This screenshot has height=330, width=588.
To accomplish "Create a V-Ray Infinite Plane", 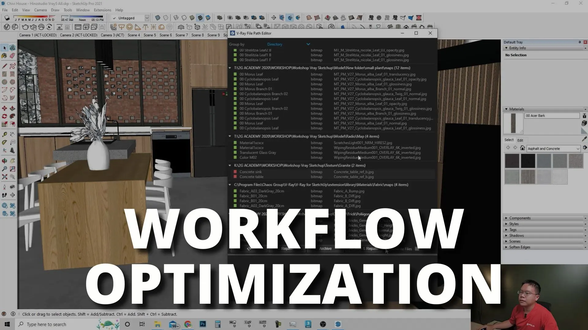I will [x=181, y=27].
